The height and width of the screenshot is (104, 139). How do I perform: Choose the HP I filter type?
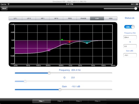tap(43, 18)
